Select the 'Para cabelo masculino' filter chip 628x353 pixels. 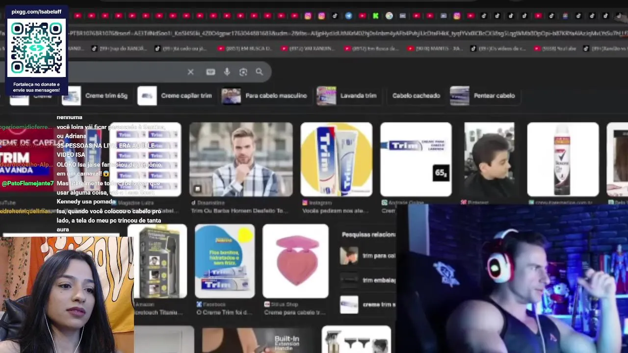[x=265, y=96]
